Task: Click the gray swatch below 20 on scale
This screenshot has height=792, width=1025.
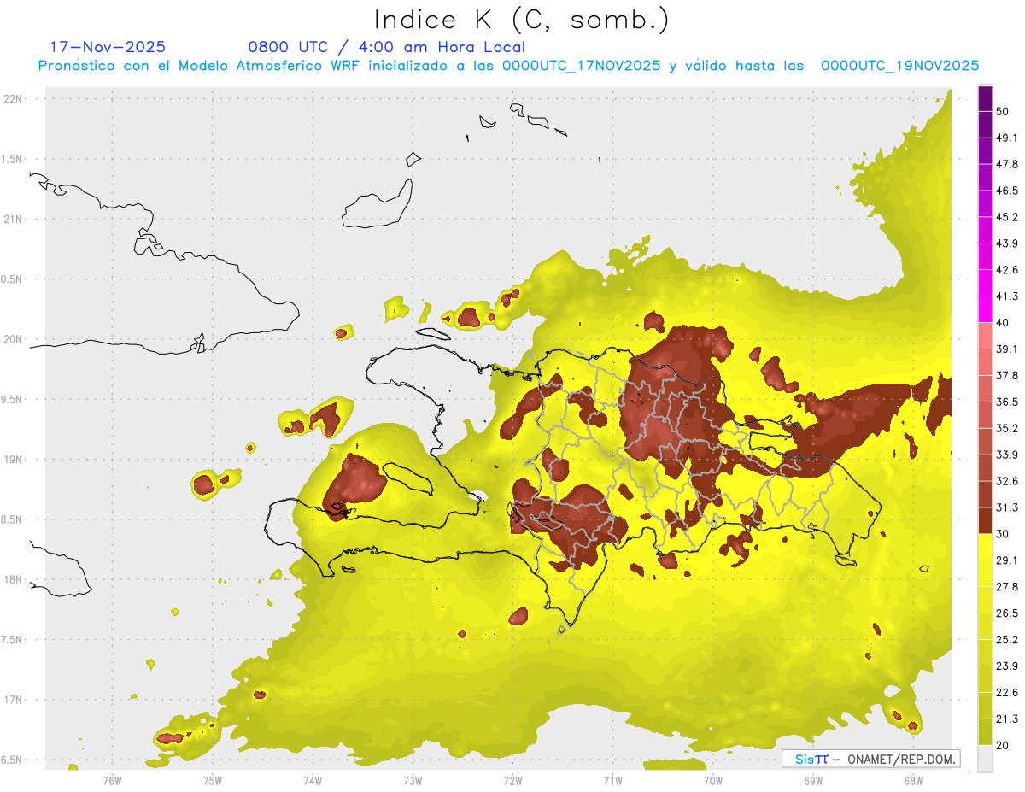Action: [x=985, y=759]
